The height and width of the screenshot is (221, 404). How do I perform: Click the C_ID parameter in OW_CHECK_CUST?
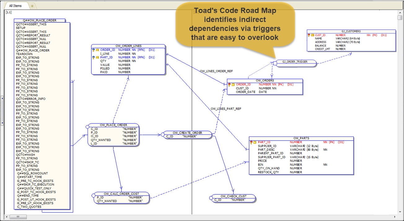[218, 200]
